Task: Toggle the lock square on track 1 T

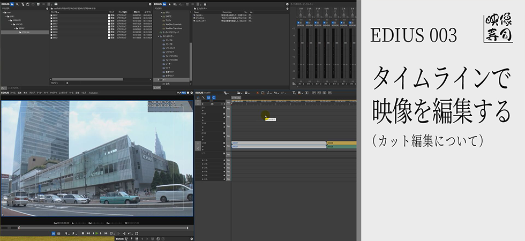Action: (x=224, y=153)
